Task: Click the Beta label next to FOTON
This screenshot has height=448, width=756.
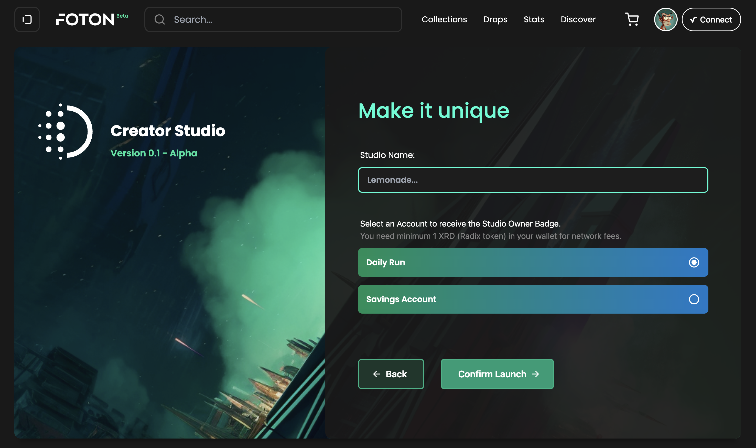Action: click(x=122, y=16)
